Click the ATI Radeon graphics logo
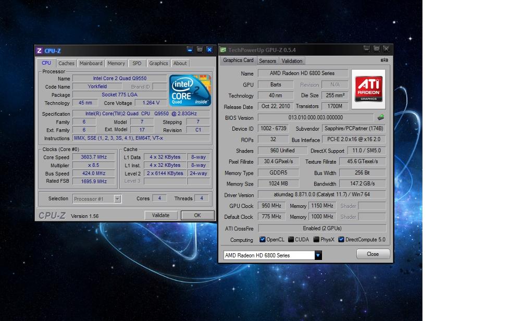 click(368, 89)
